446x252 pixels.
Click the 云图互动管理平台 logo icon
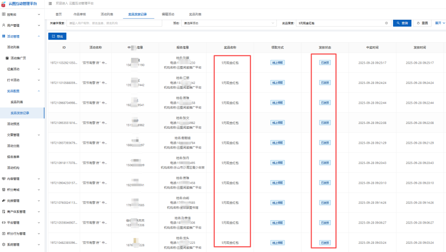tap(4, 3)
